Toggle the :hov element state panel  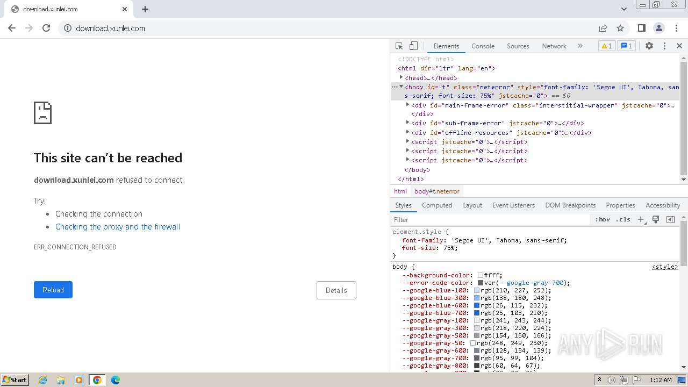pyautogui.click(x=603, y=220)
